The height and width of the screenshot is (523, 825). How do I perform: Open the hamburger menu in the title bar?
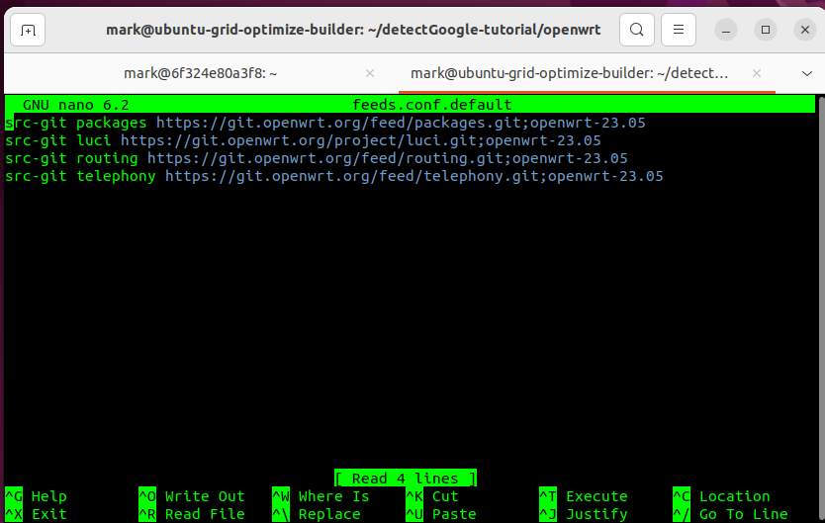(679, 30)
